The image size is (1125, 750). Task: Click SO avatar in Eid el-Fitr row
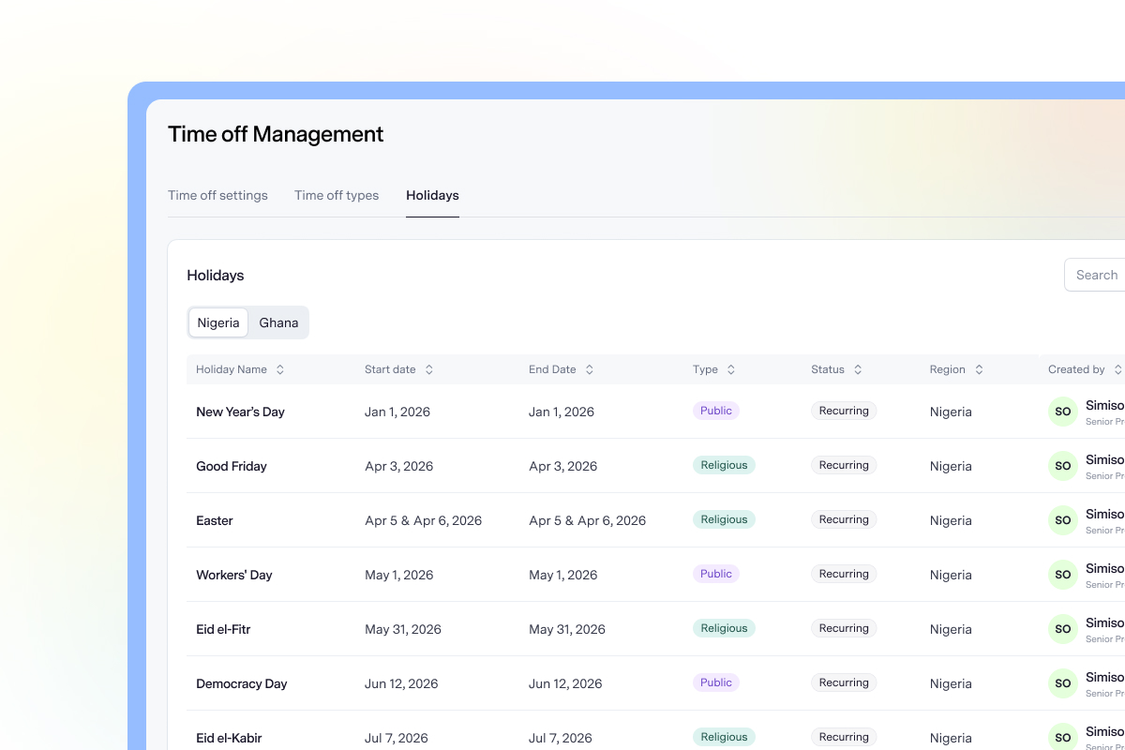tap(1063, 629)
